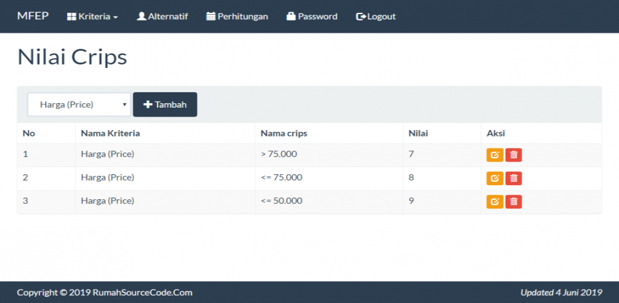Click the Nilai value 9 cell

411,201
